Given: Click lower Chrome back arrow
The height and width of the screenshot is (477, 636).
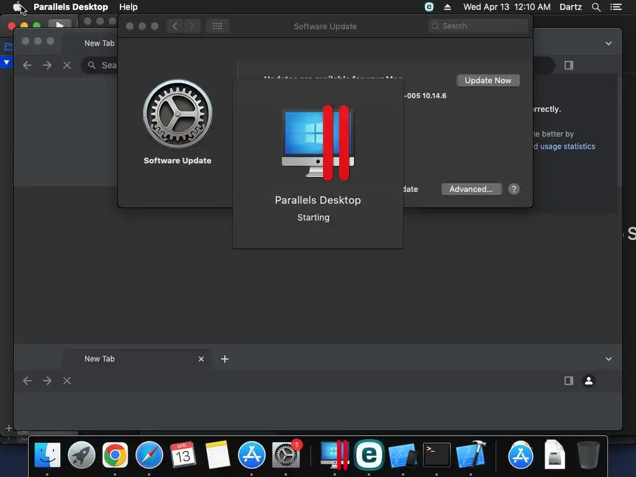Looking at the screenshot, I should 27,381.
